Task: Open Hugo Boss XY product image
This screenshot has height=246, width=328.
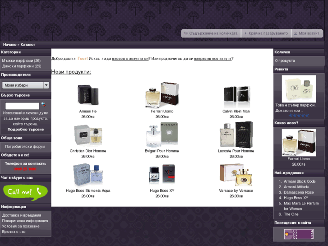Action: (162, 174)
